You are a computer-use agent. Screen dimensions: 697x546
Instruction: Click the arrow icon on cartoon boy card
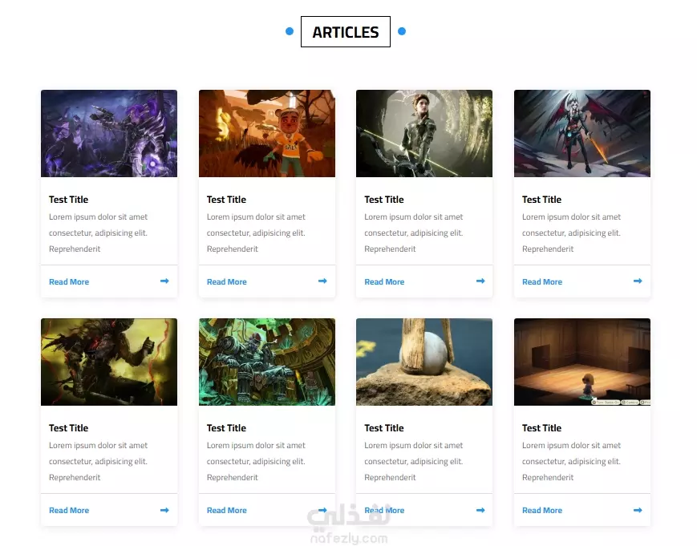[322, 281]
